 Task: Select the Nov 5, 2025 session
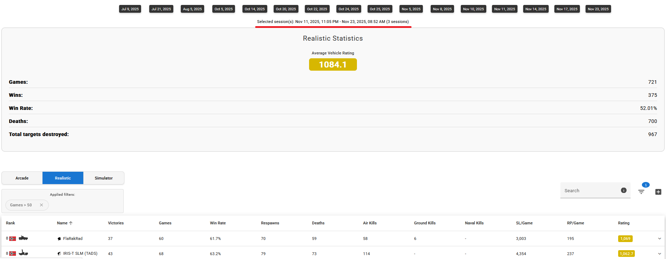[411, 9]
